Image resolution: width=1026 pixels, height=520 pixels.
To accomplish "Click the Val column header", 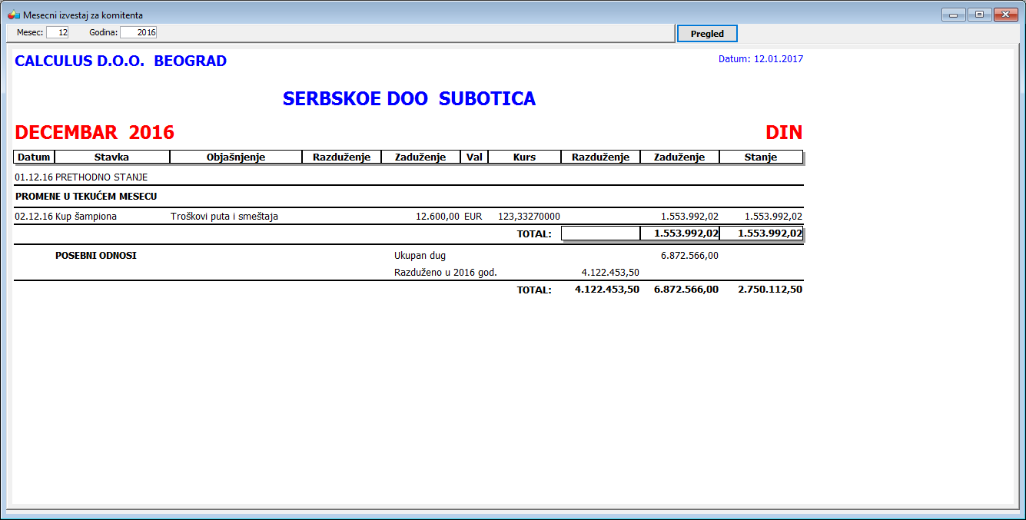I will [474, 157].
